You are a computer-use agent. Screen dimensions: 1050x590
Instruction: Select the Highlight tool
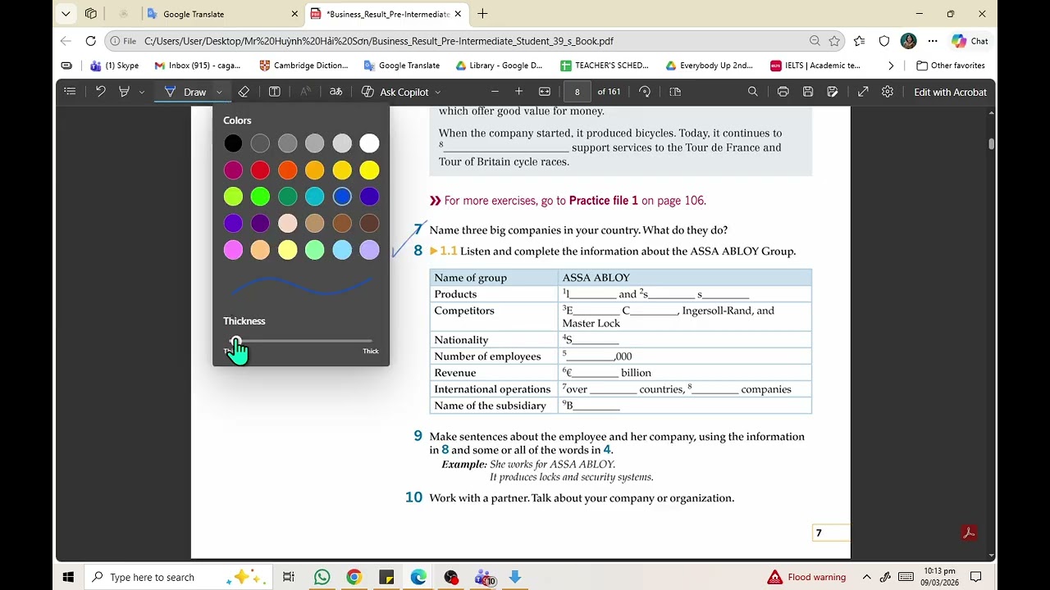click(x=125, y=92)
